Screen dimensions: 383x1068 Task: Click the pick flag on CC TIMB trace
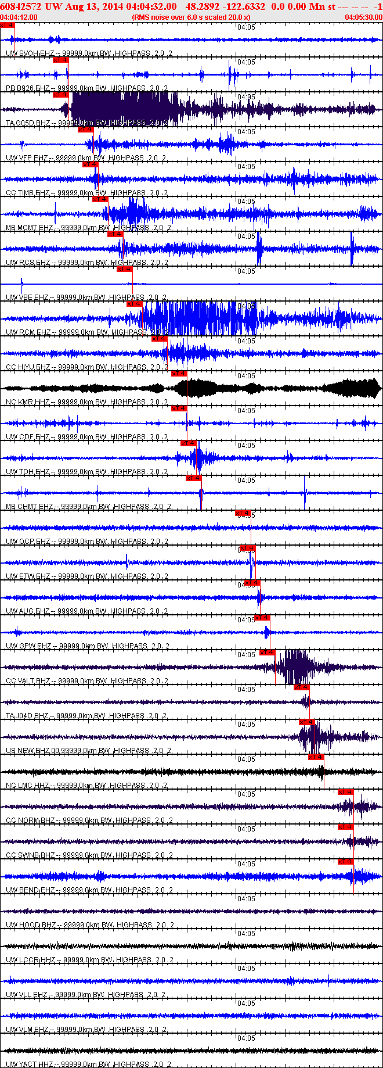(90, 164)
